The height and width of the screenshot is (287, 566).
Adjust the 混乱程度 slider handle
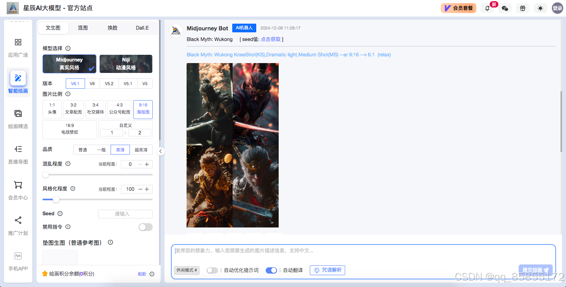pyautogui.click(x=46, y=175)
